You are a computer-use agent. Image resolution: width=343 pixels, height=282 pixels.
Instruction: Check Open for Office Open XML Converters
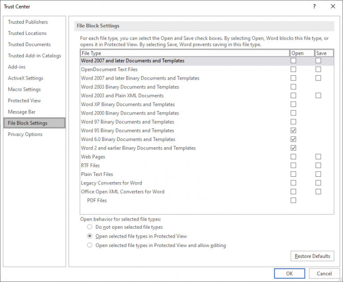(x=293, y=192)
